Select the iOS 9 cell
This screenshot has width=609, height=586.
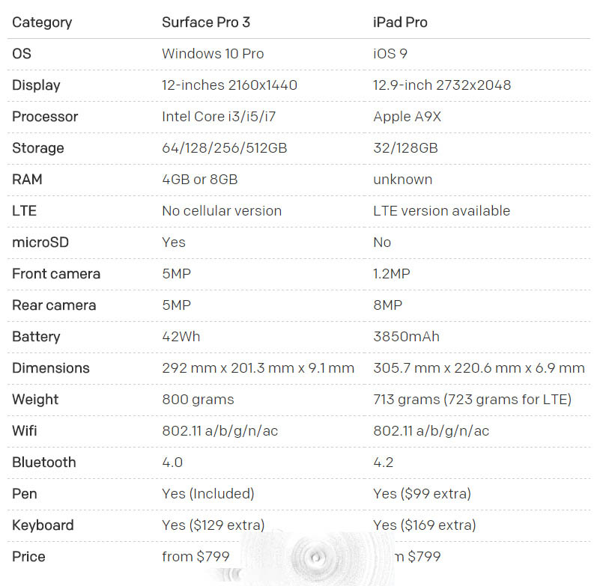click(x=390, y=54)
